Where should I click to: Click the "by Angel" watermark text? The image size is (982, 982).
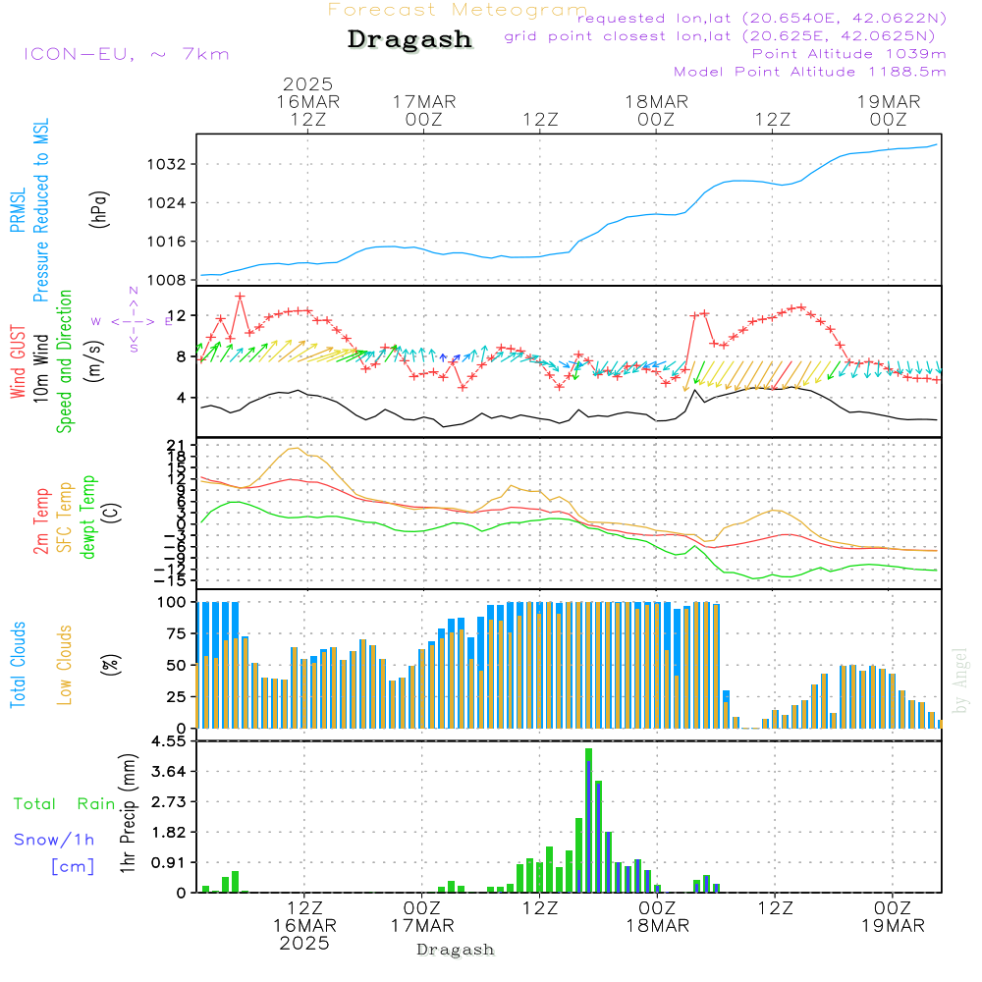click(961, 681)
